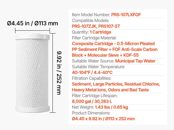
Task: Click the 9.92 in / 252 mm height label
Action: [59, 73]
